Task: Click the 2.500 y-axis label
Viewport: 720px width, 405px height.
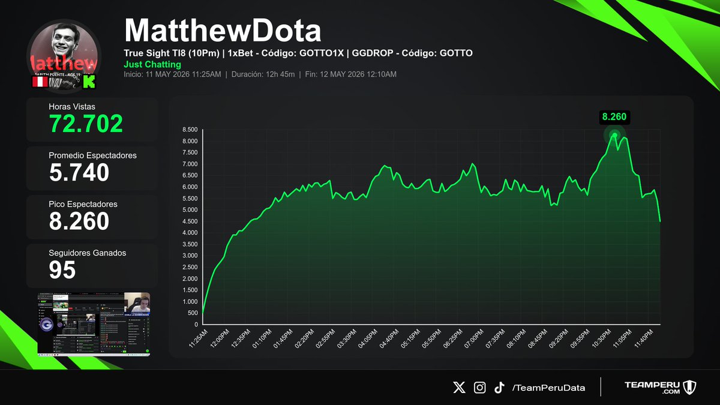Action: coord(190,267)
